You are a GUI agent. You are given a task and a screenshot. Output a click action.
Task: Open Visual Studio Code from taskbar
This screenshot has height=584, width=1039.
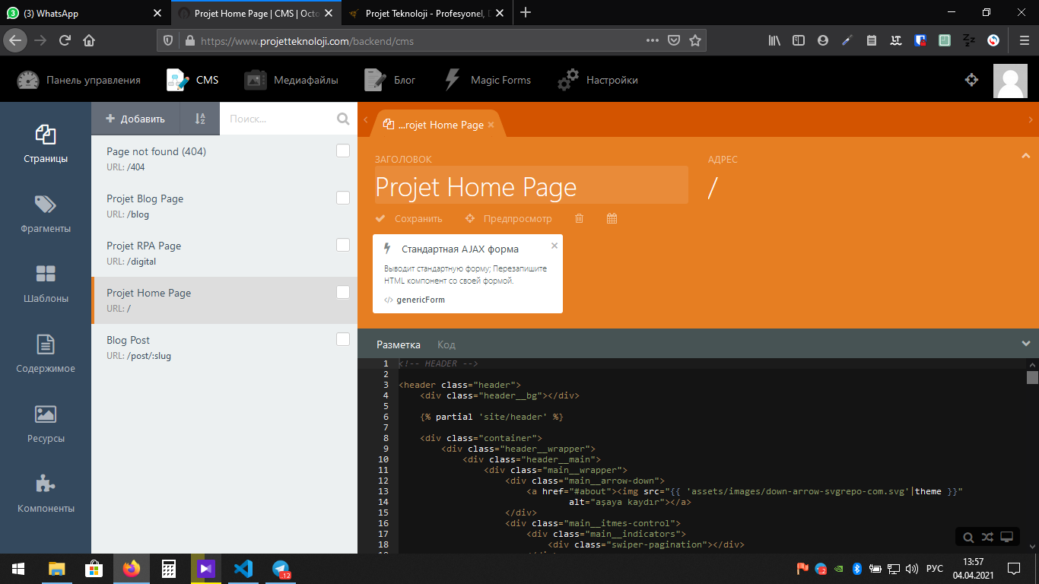pos(243,568)
